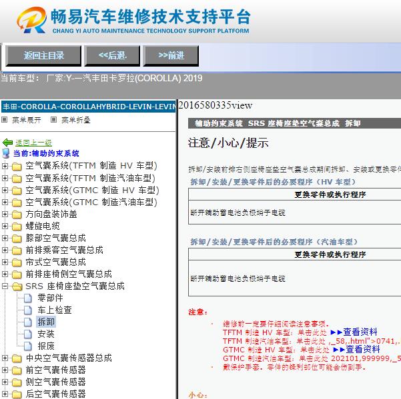Collapse all menus via 菜单折叠
The image size is (401, 399).
click(x=76, y=120)
